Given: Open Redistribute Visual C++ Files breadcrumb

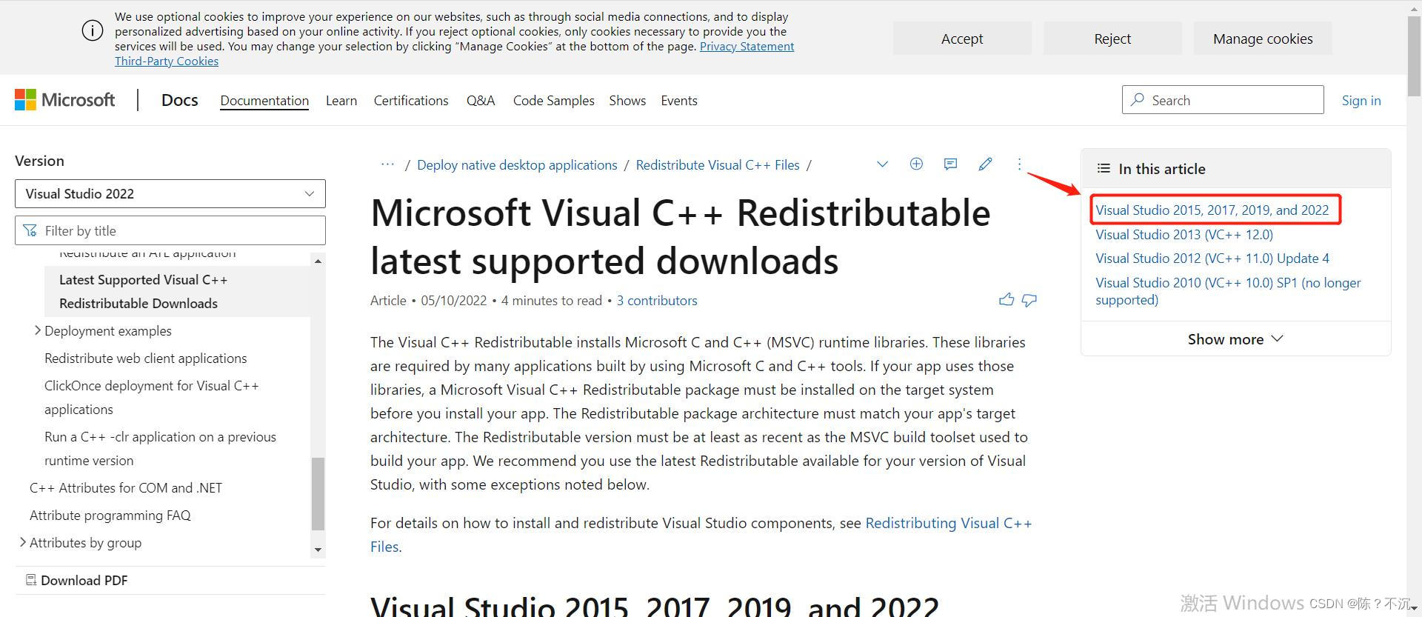Looking at the screenshot, I should pyautogui.click(x=718, y=164).
